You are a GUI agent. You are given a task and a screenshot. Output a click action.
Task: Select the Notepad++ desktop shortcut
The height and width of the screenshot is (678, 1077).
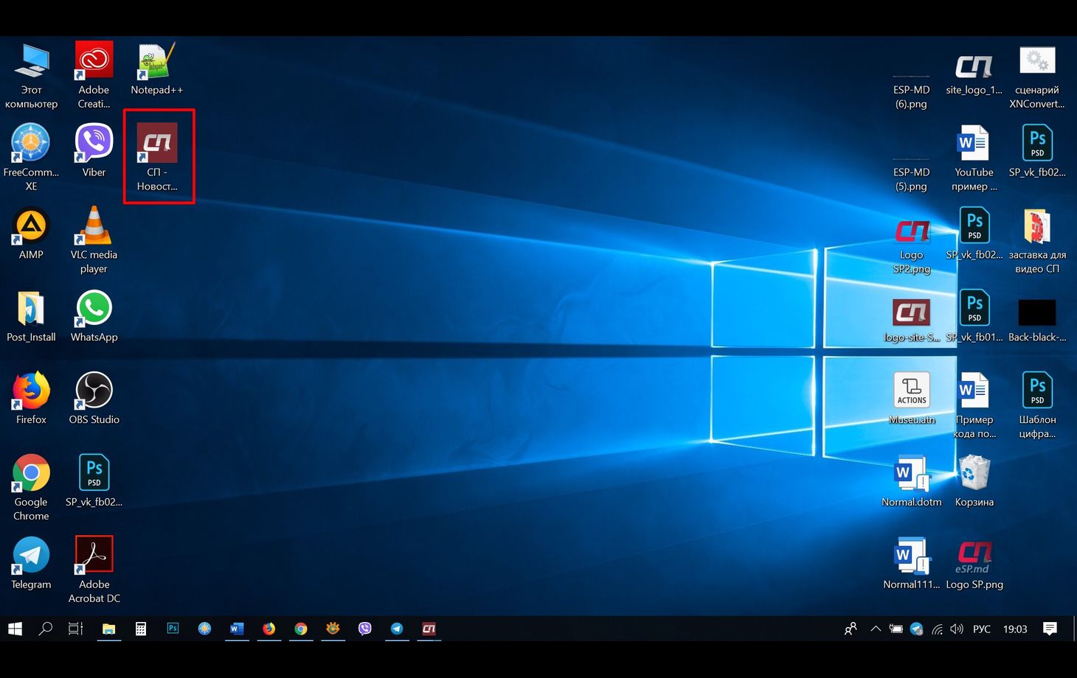click(x=156, y=69)
